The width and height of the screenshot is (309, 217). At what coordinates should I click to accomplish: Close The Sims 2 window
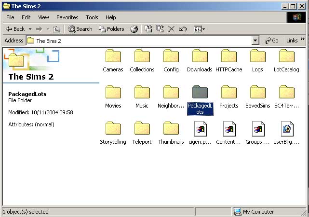pos(302,6)
